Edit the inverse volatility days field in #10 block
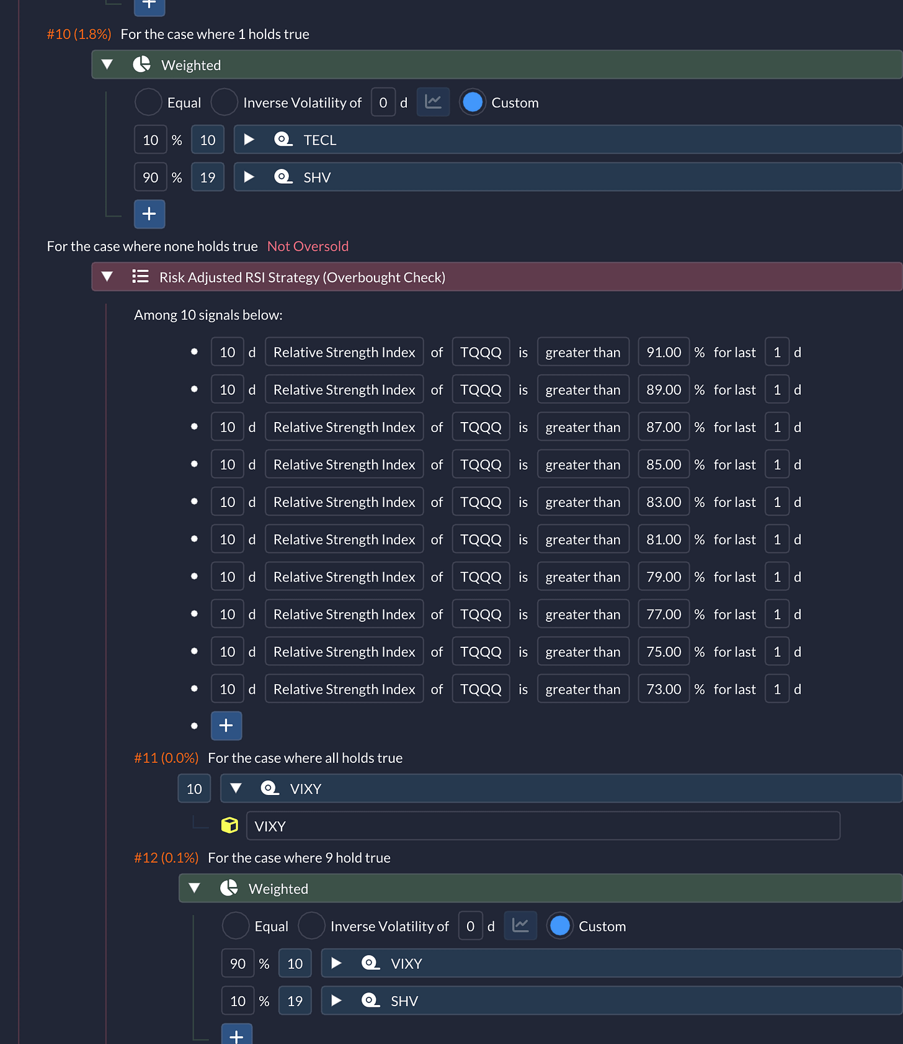The width and height of the screenshot is (903, 1044). (383, 102)
